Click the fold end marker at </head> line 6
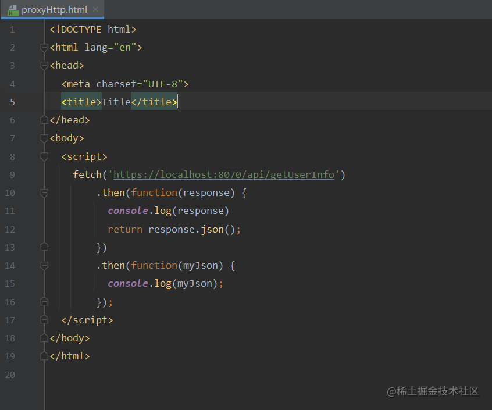This screenshot has height=410, width=492. [44, 120]
